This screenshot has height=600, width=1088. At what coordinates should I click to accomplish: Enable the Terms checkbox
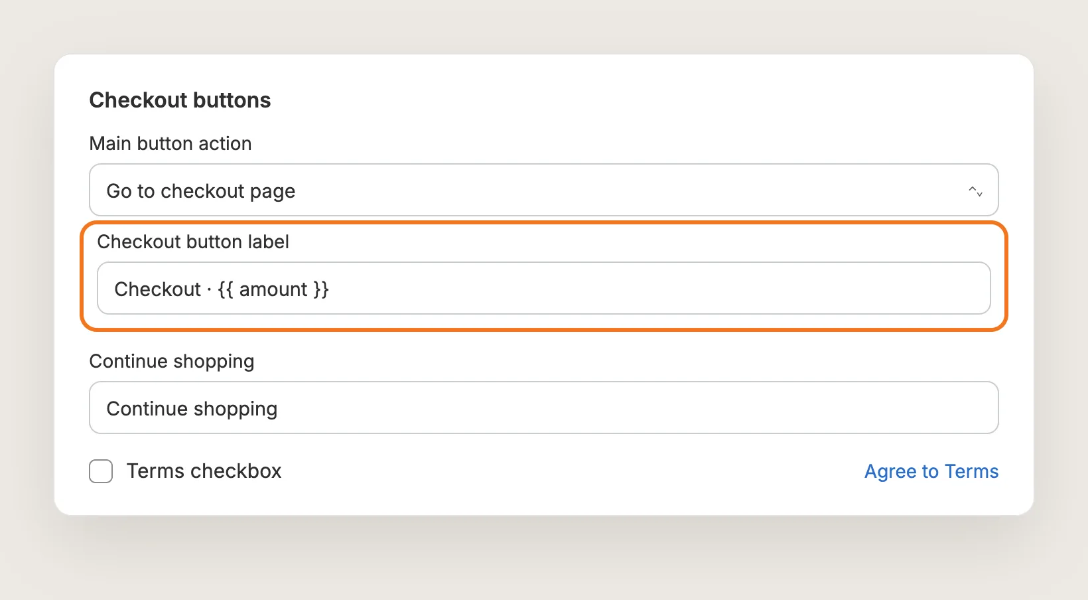(101, 471)
